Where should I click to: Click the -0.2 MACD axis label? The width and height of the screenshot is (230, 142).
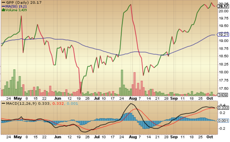(x=222, y=128)
